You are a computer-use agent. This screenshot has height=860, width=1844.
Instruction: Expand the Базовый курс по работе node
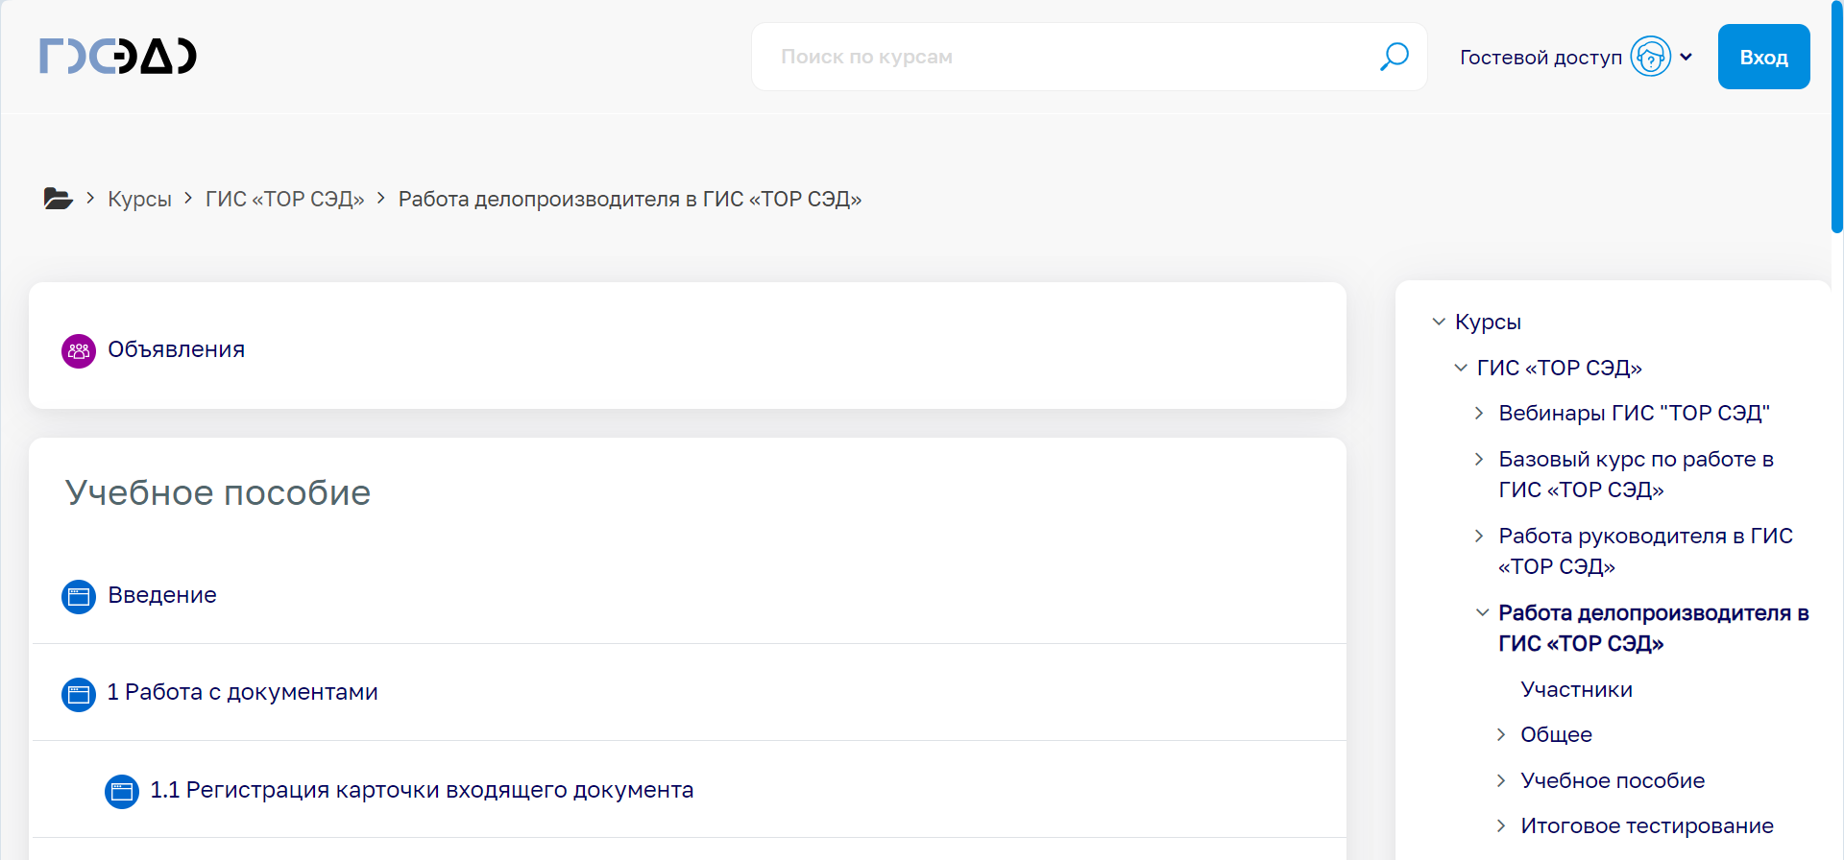1480,459
